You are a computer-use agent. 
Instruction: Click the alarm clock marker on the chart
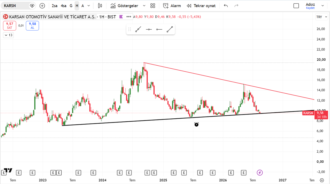coord(196,124)
